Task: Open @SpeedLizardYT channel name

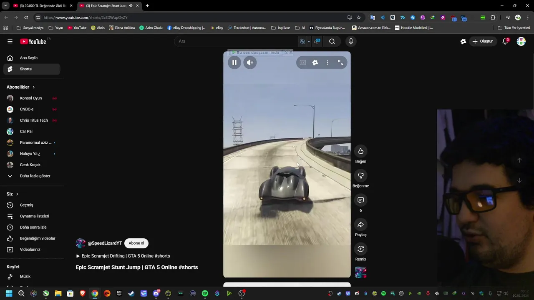Action: [x=105, y=243]
